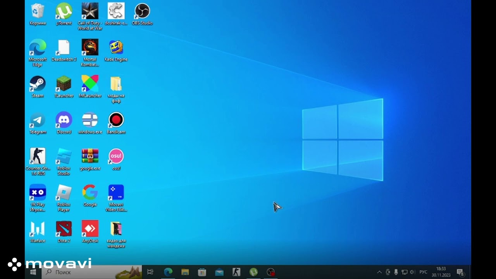496x279 pixels.
Task: Launch Telegram from the desktop
Action: 38,123
